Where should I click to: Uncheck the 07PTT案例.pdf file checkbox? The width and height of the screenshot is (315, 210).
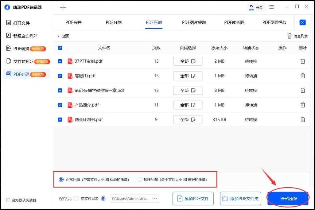coord(60,61)
